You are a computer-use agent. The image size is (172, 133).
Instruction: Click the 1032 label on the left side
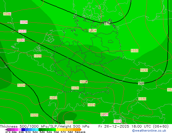(x=22, y=31)
